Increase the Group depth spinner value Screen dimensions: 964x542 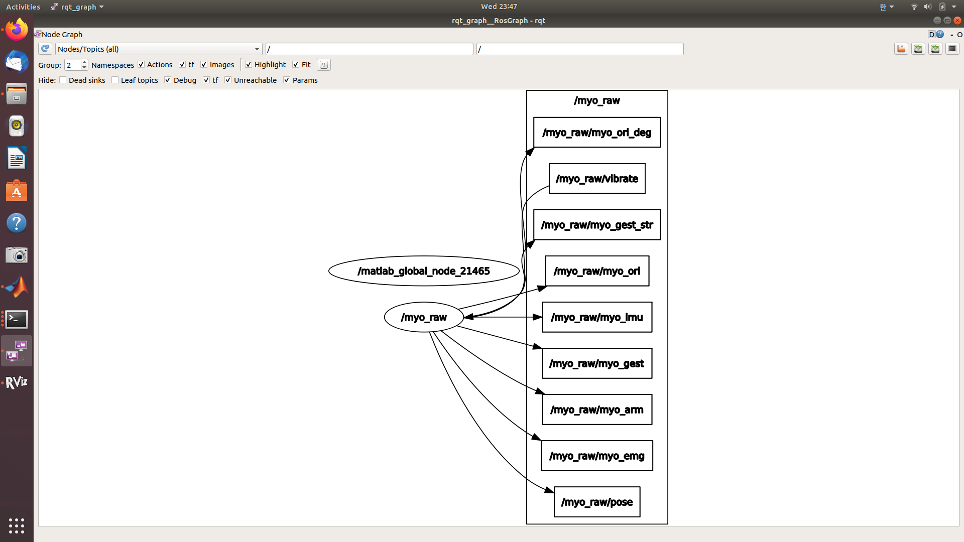tap(84, 62)
